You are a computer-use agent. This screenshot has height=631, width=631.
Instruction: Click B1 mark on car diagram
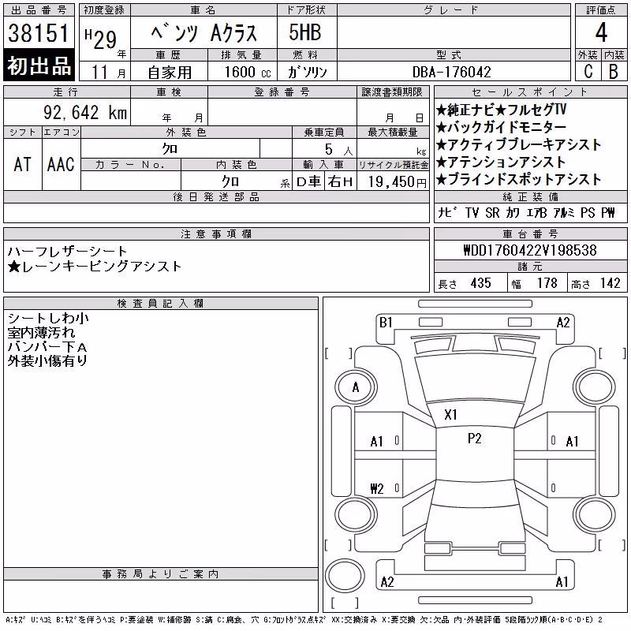pos(386,323)
